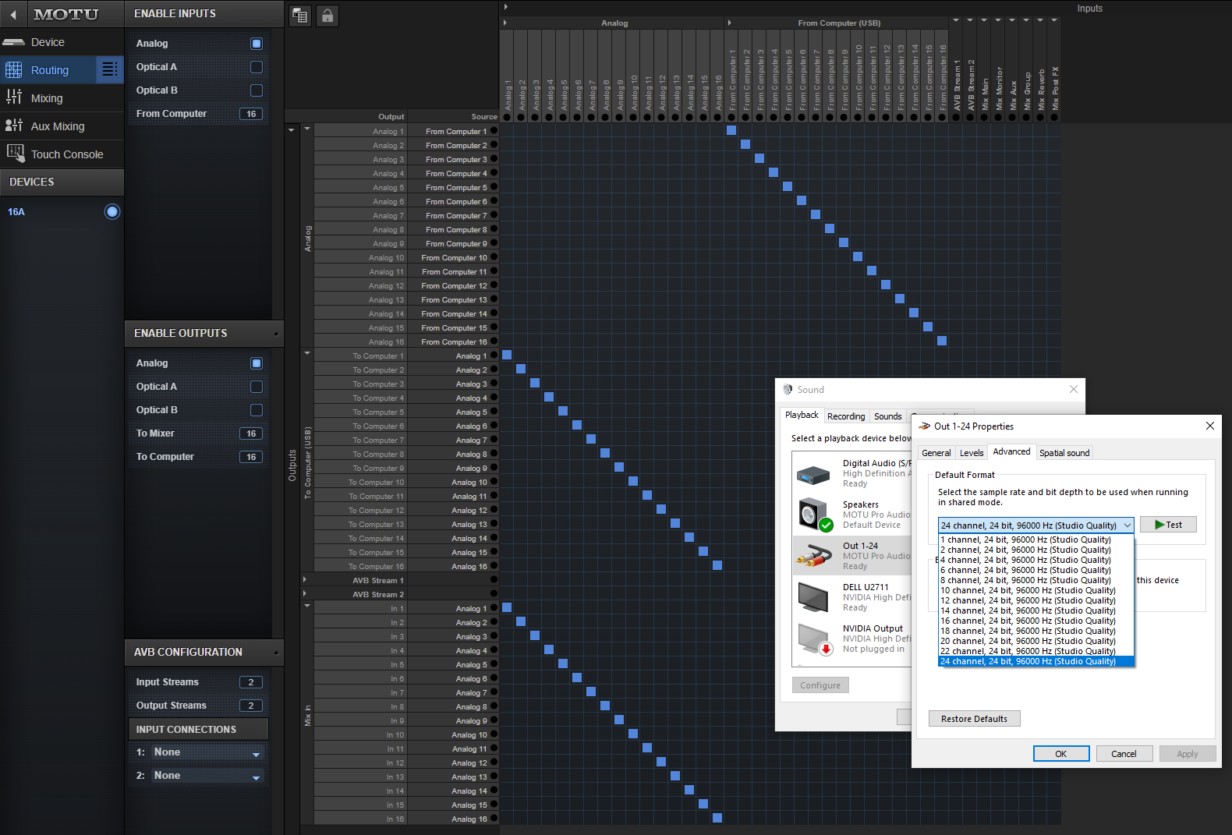Collapse the Mix In outputs group
The height and width of the screenshot is (835, 1232).
pos(307,606)
